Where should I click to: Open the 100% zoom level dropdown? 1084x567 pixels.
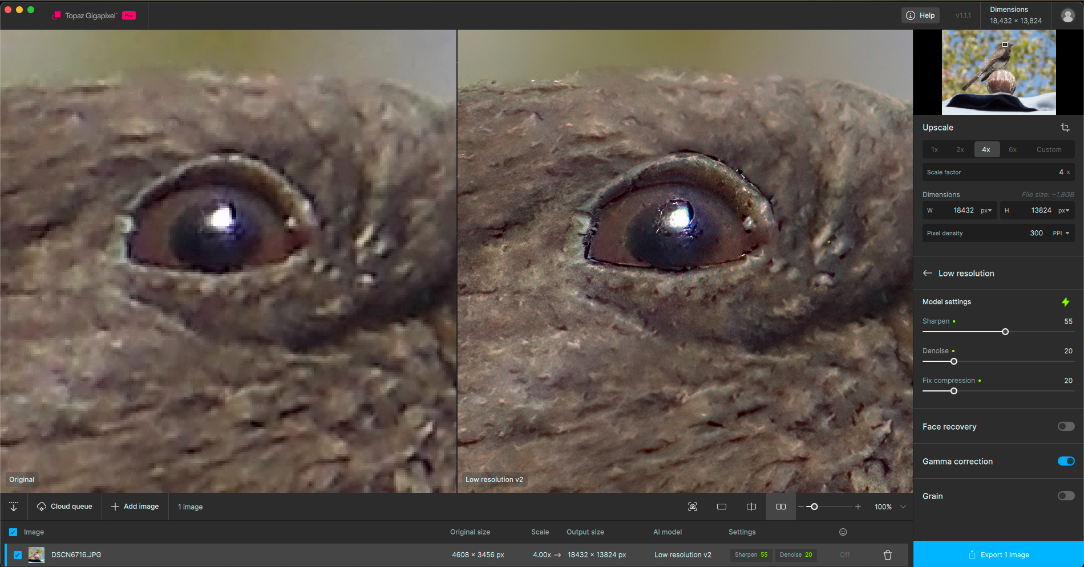(x=903, y=507)
